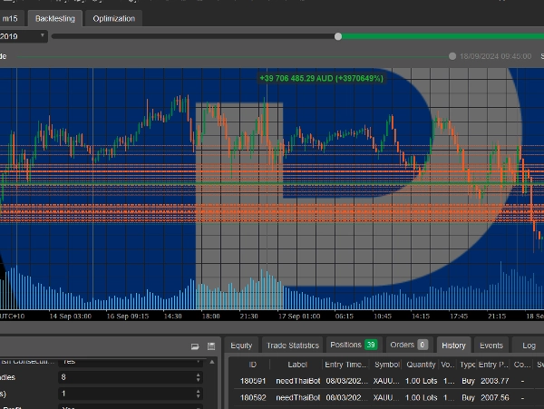Click the load parameters icon in the parameters panel

pyautogui.click(x=195, y=346)
